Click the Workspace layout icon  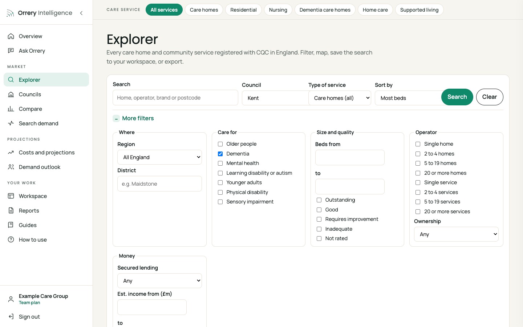(x=11, y=196)
